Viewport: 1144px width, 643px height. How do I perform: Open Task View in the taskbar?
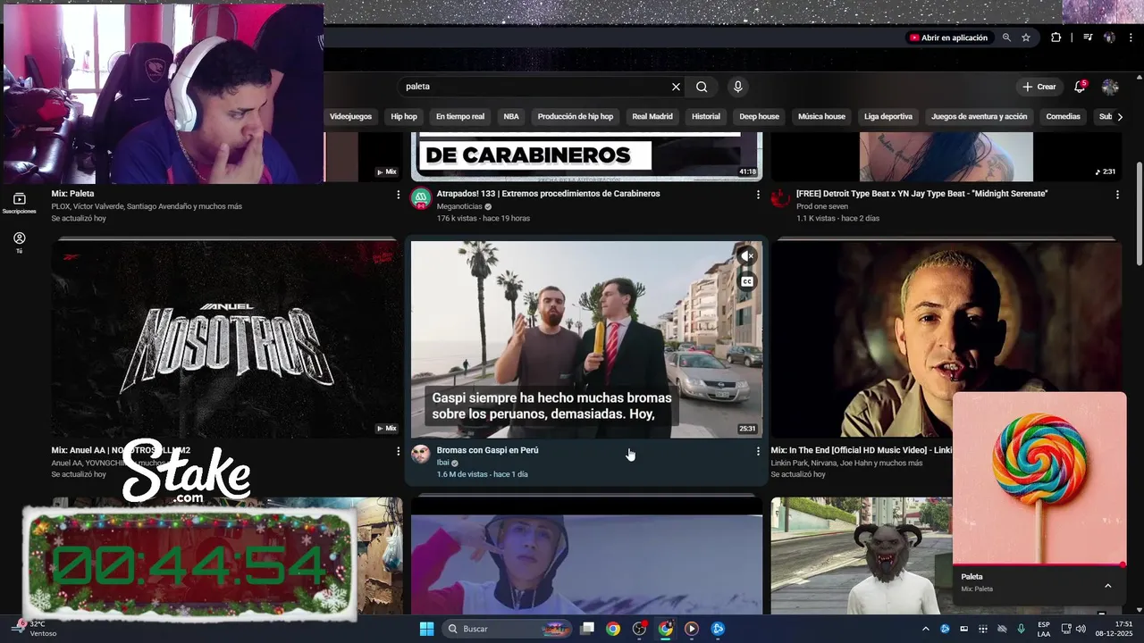click(587, 629)
